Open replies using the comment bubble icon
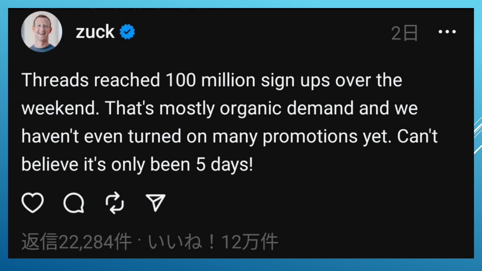The height and width of the screenshot is (271, 482). 74,203
